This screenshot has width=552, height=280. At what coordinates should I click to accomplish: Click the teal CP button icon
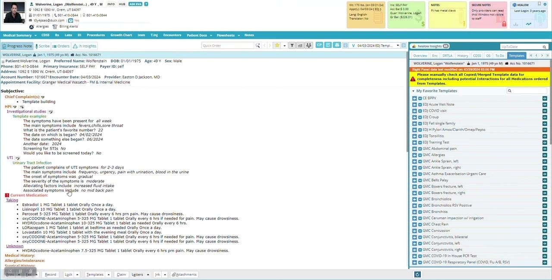[319, 45]
